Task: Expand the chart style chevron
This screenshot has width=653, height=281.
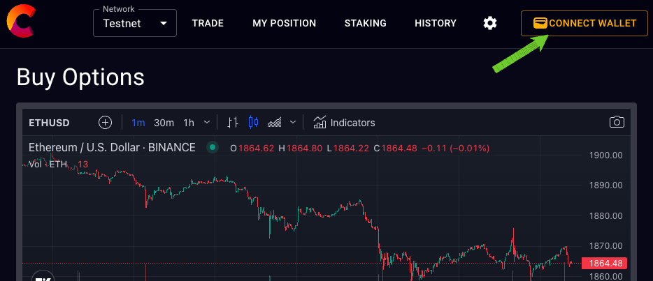Action: pos(293,123)
